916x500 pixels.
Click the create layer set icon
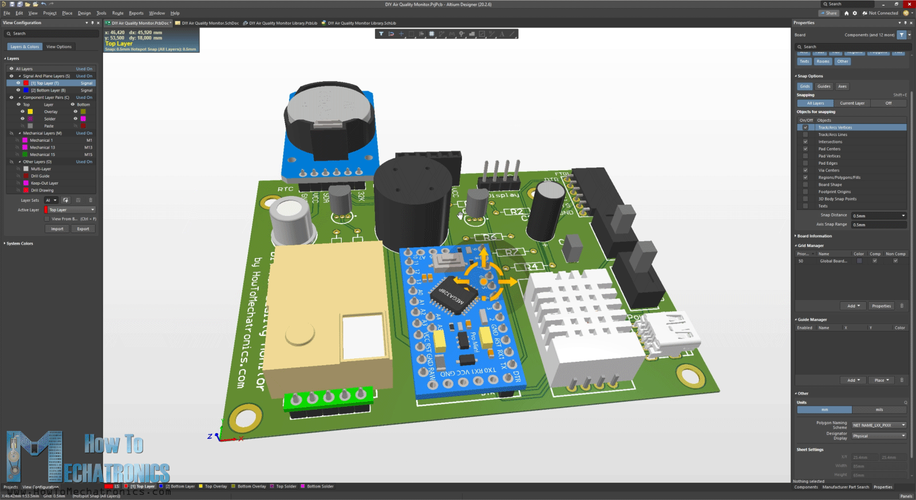click(x=66, y=201)
